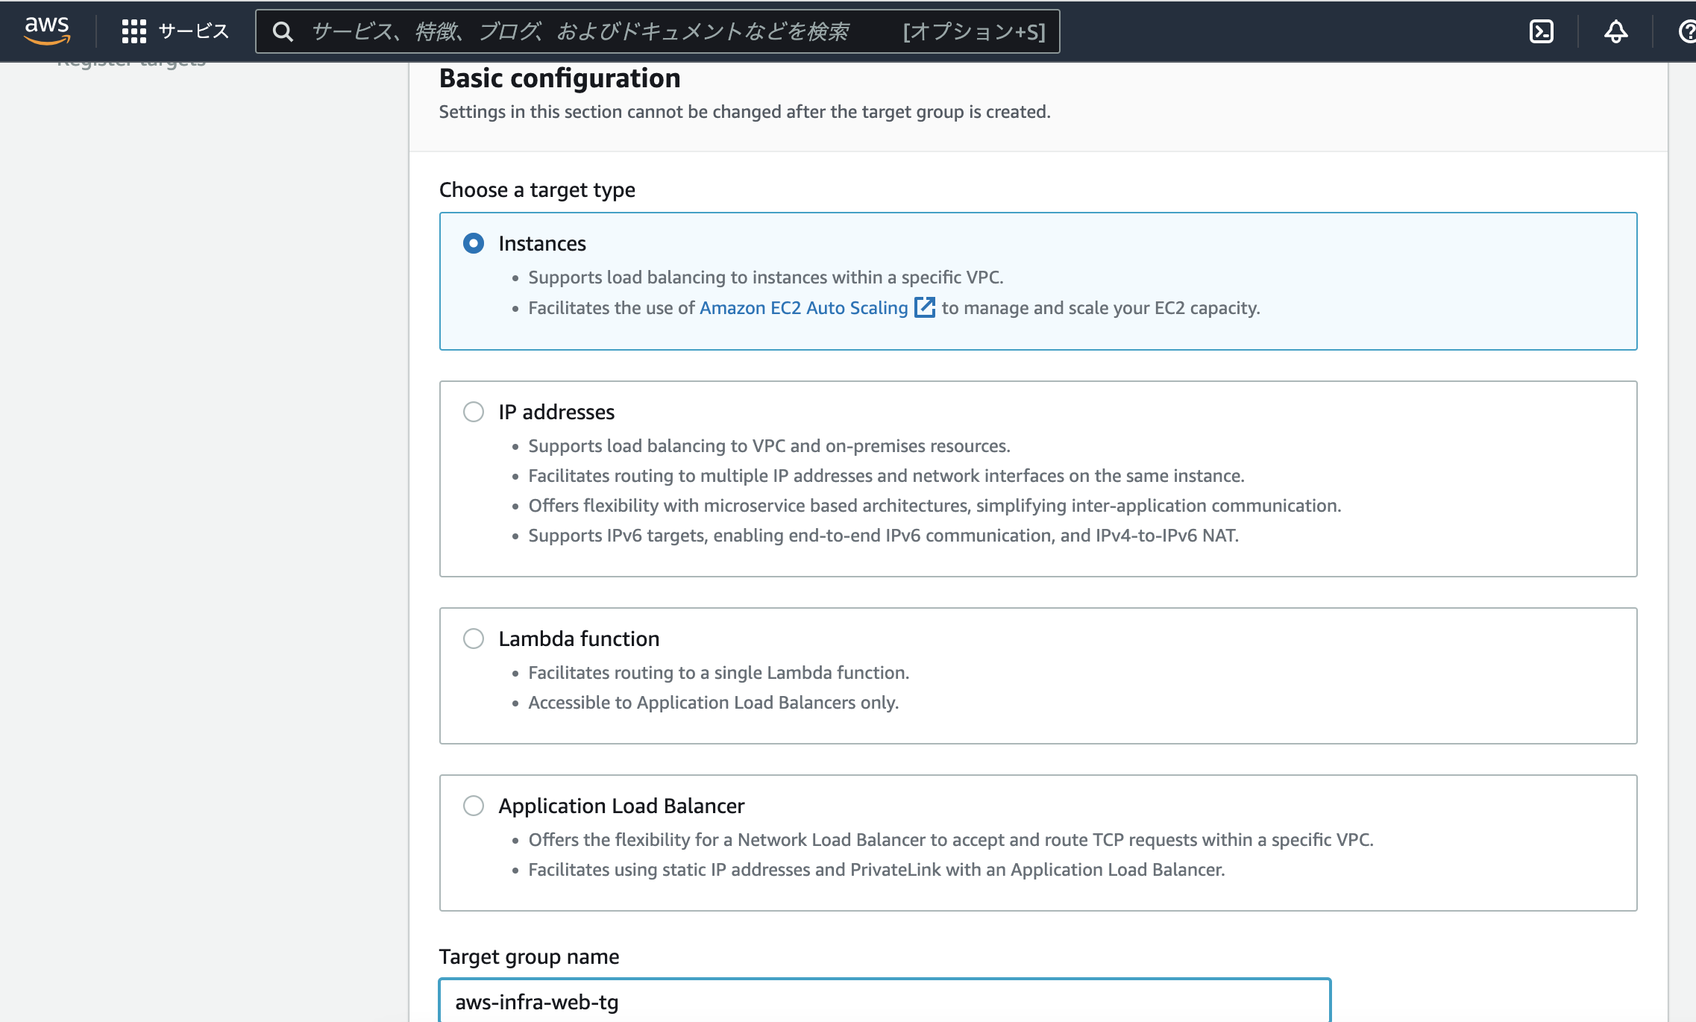Click the search magnifier icon
The height and width of the screenshot is (1022, 1696).
[283, 31]
